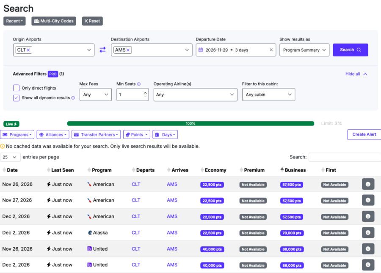Sort table by Arrives column
This screenshot has height=273, width=381.
pos(178,170)
